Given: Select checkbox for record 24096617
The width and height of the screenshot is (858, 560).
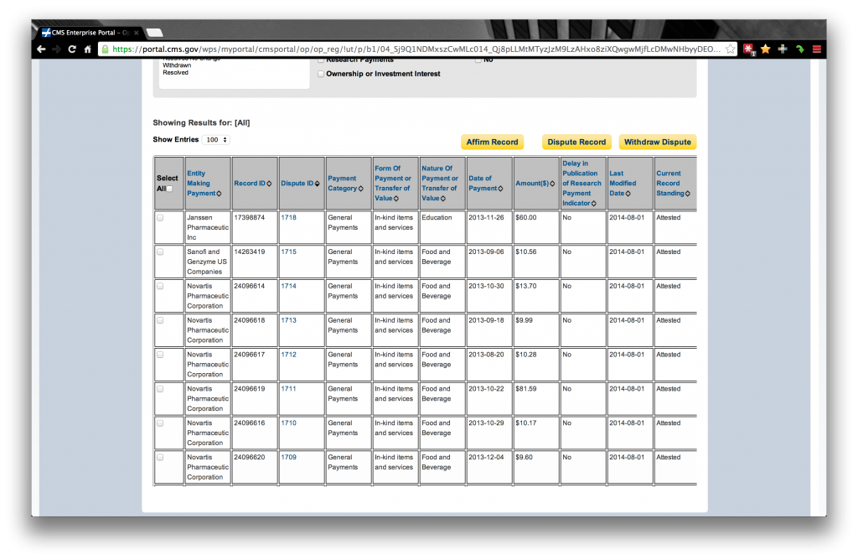Looking at the screenshot, I should [160, 355].
